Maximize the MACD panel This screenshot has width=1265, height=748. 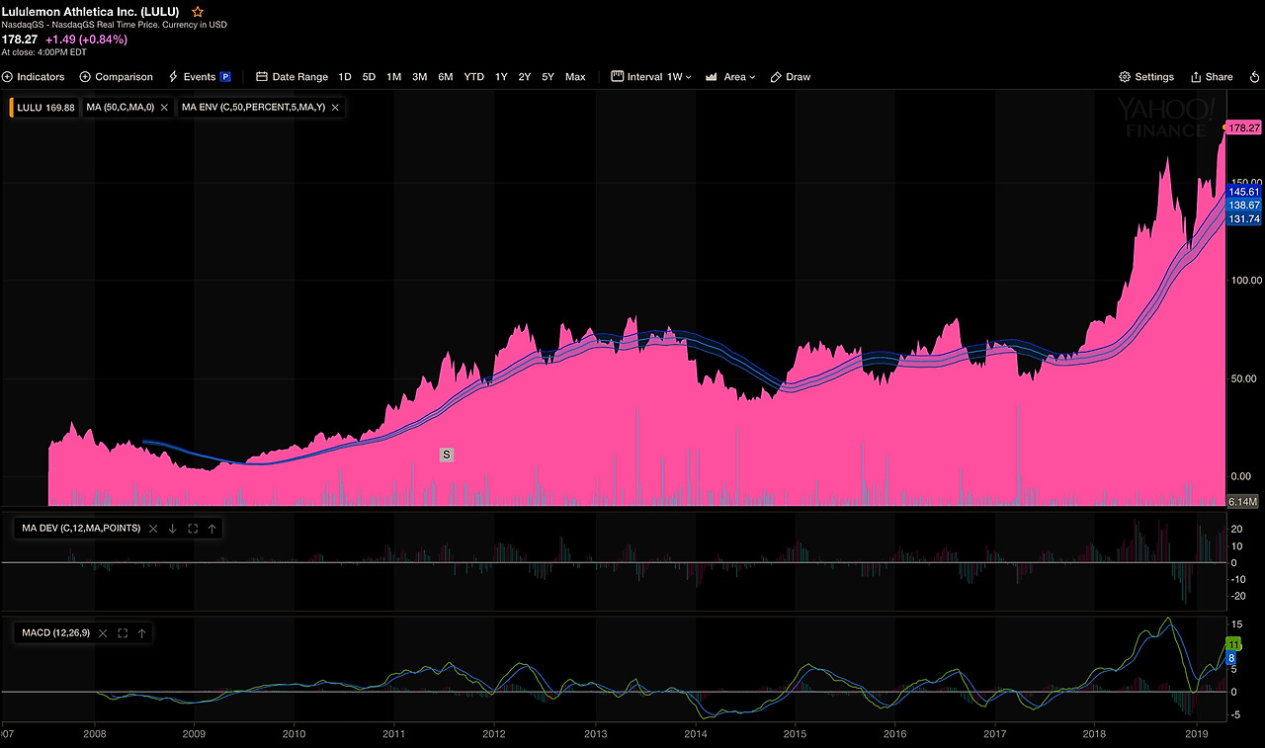(123, 633)
